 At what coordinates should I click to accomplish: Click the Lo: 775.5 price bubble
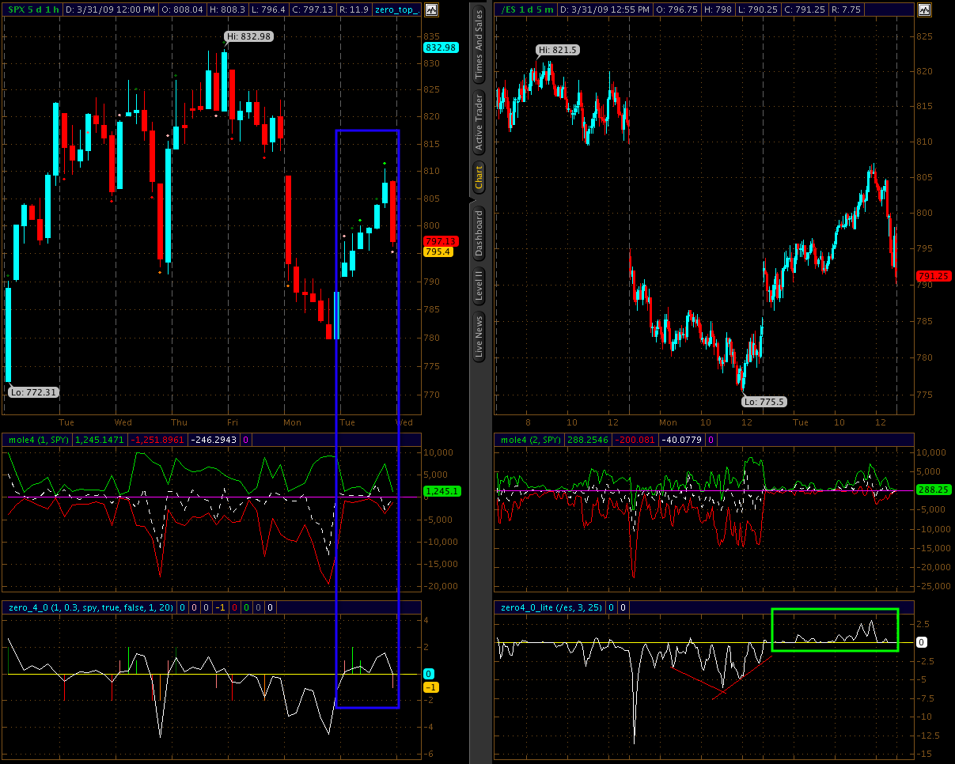pyautogui.click(x=764, y=402)
